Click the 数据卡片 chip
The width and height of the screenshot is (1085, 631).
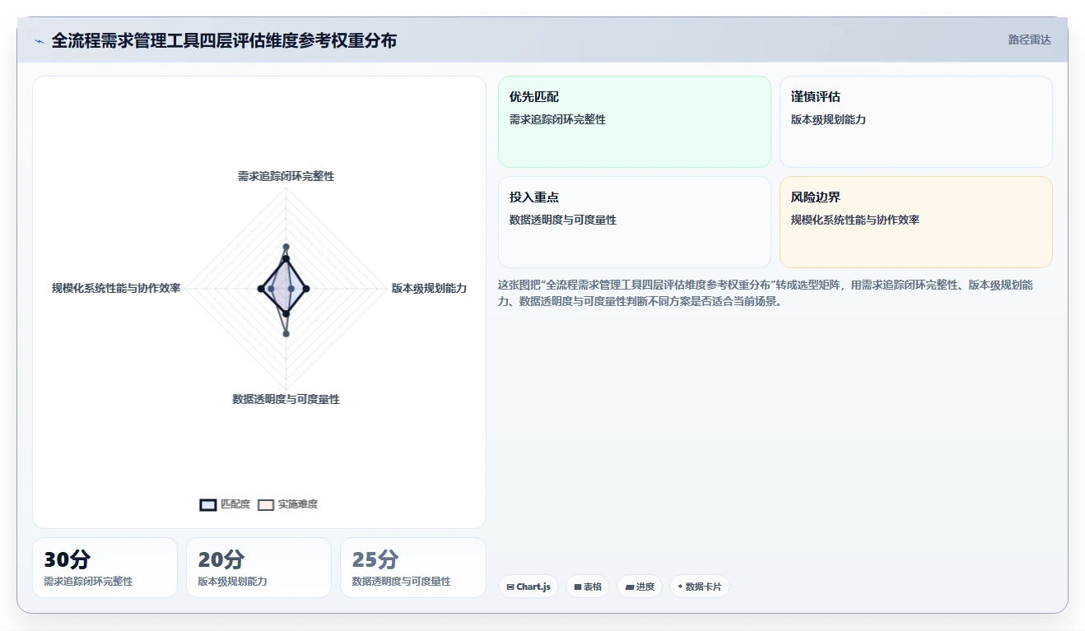699,587
